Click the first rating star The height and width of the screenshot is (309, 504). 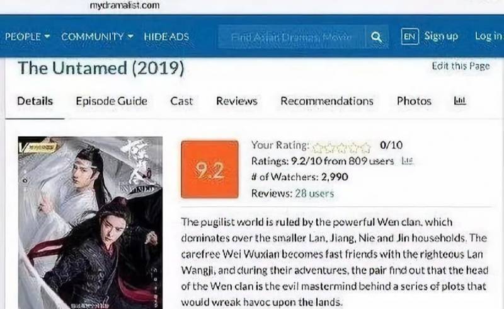[x=318, y=148]
